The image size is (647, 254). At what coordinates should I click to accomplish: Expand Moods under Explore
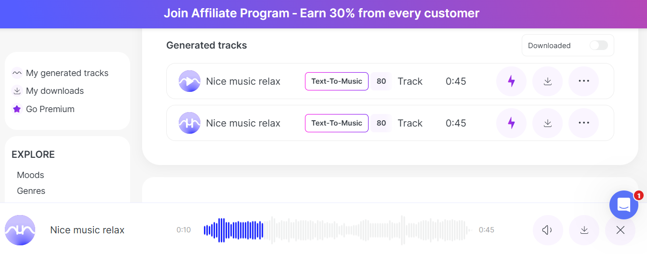[x=30, y=175]
